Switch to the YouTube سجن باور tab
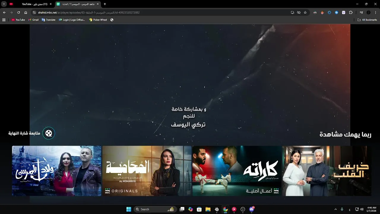Viewport: 380px width, 214px height. pyautogui.click(x=31, y=4)
